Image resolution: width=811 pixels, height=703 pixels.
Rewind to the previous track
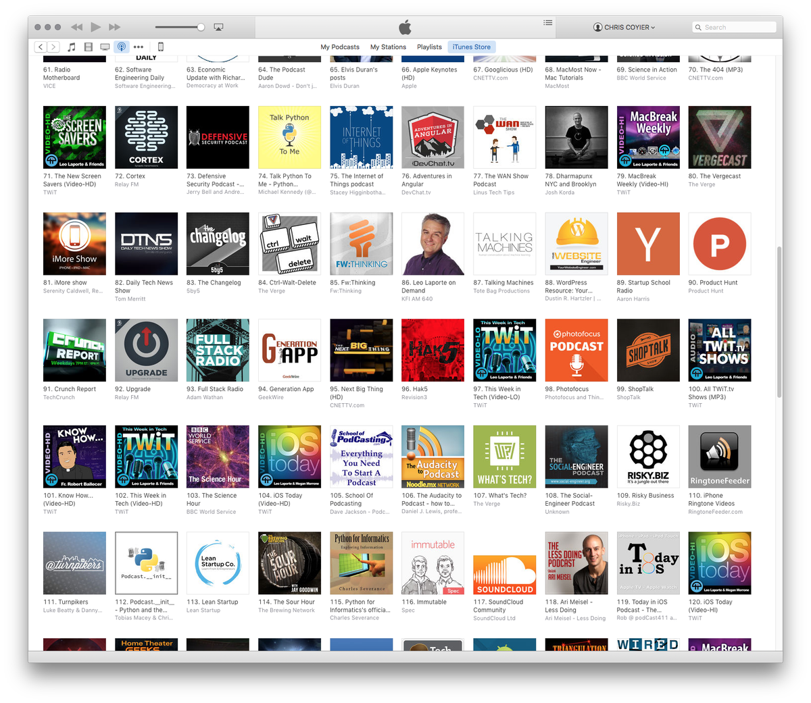point(76,27)
